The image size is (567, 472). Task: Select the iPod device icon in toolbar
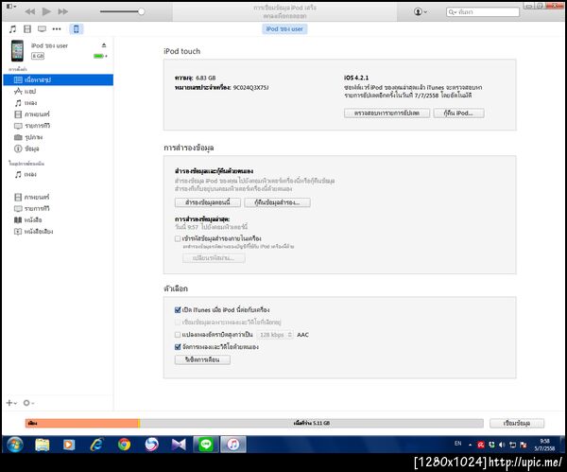point(76,29)
